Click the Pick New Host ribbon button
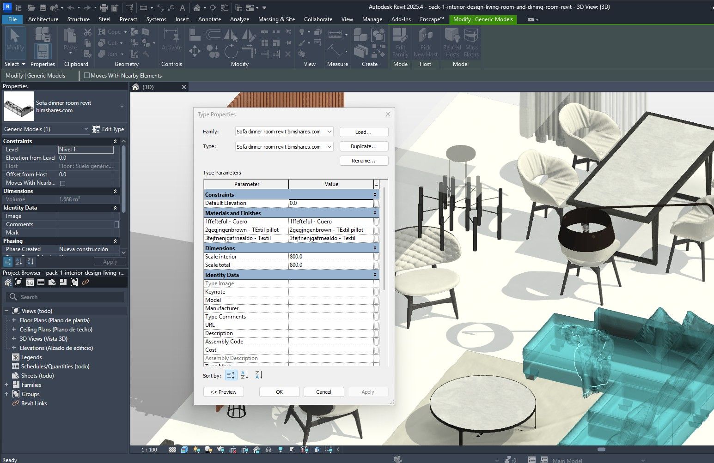Image resolution: width=714 pixels, height=463 pixels. [425, 42]
